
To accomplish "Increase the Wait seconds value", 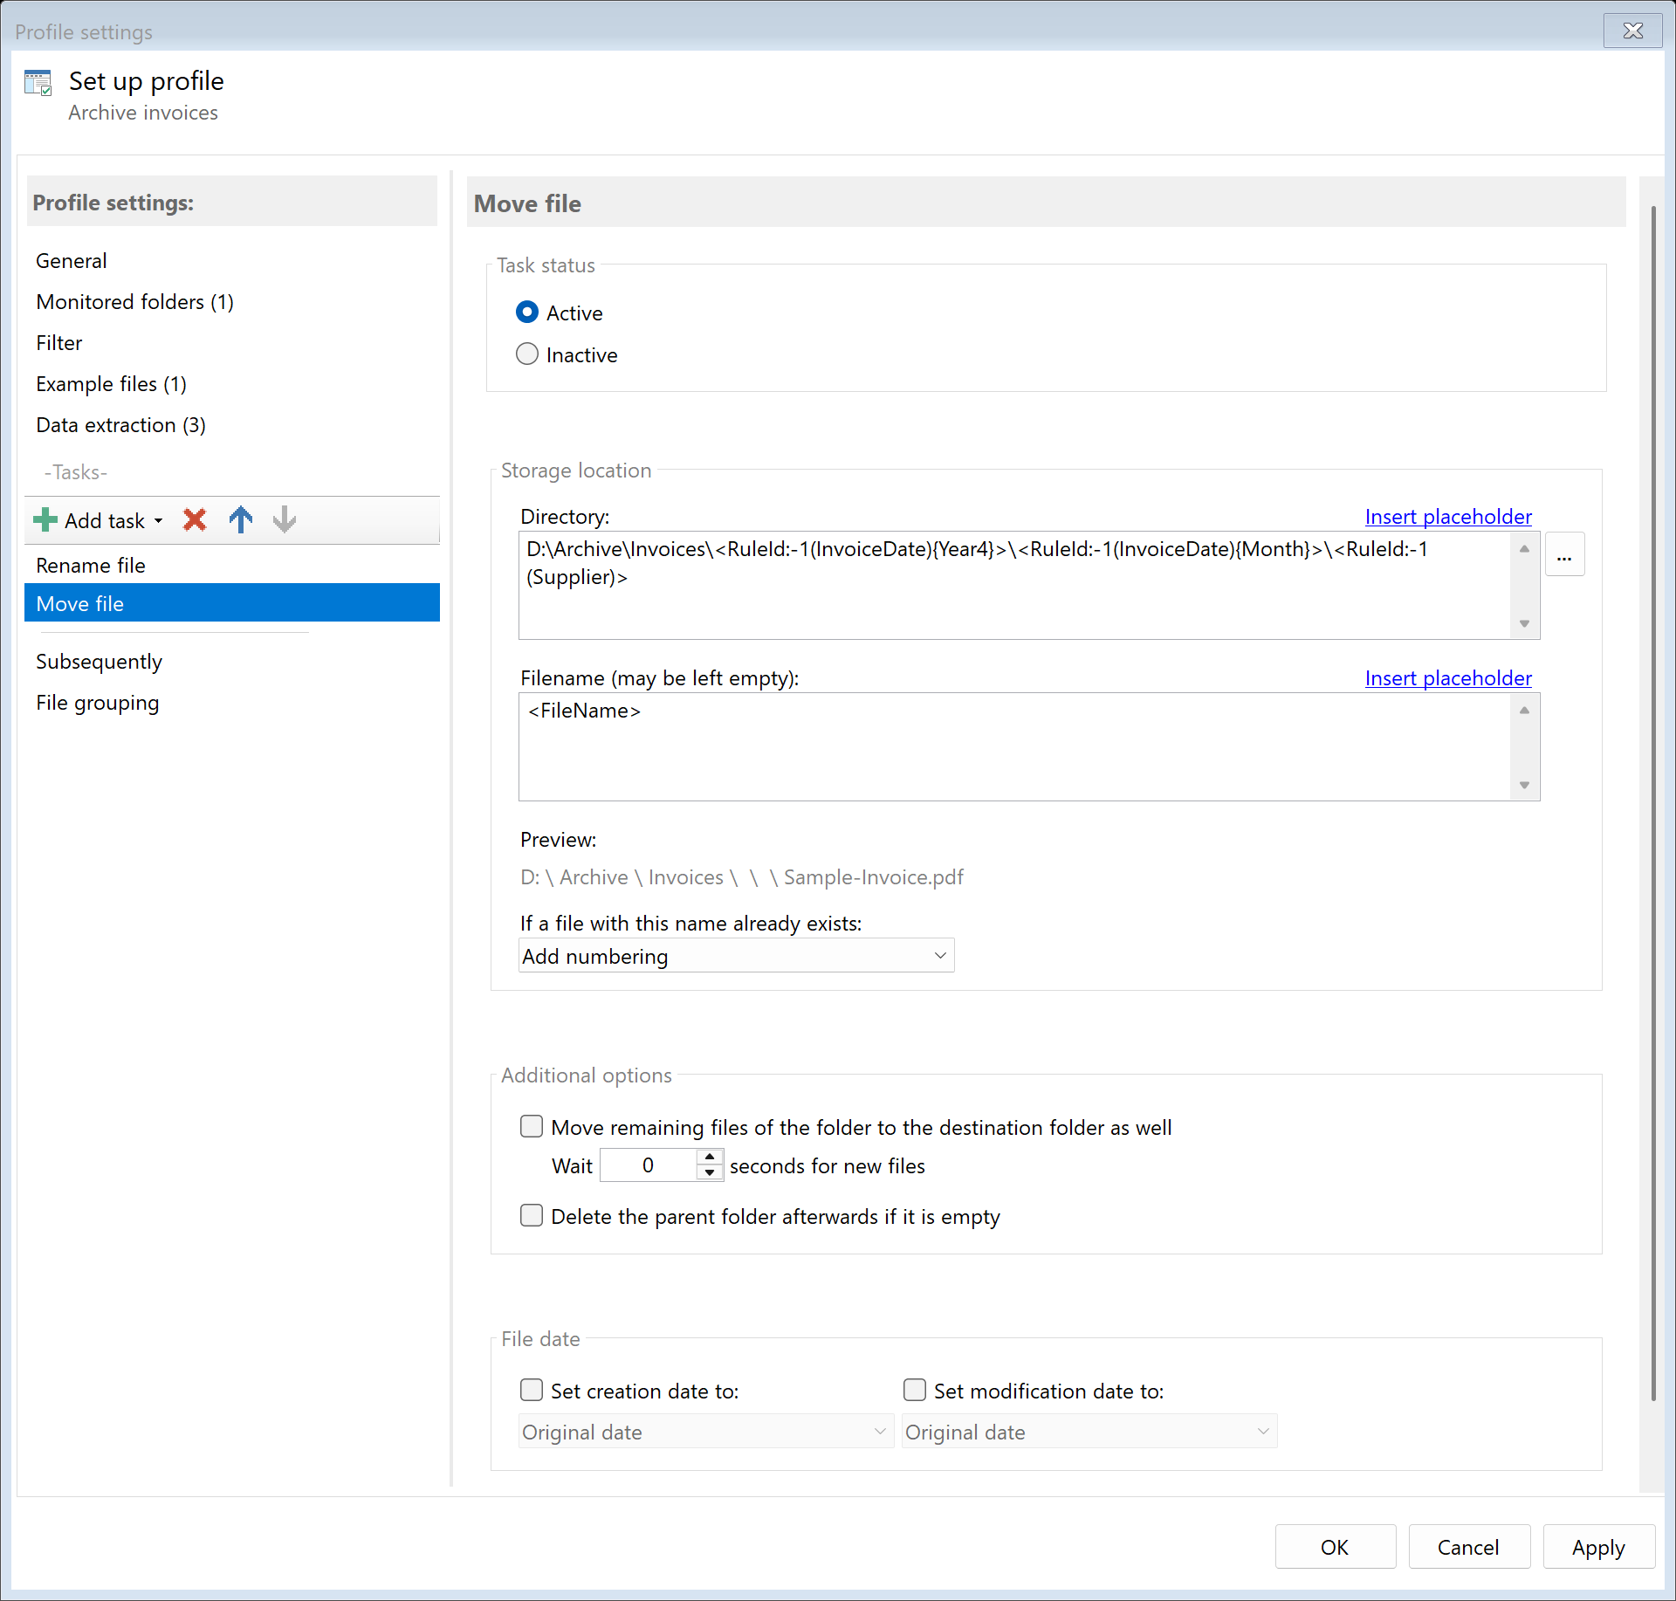I will pos(709,1158).
